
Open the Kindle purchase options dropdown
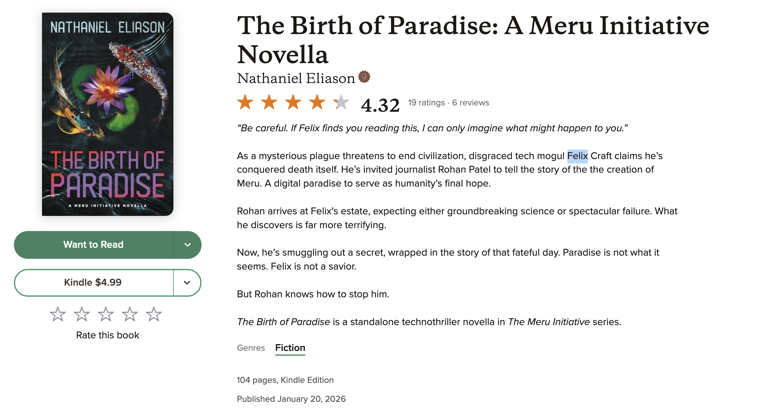pyautogui.click(x=187, y=282)
